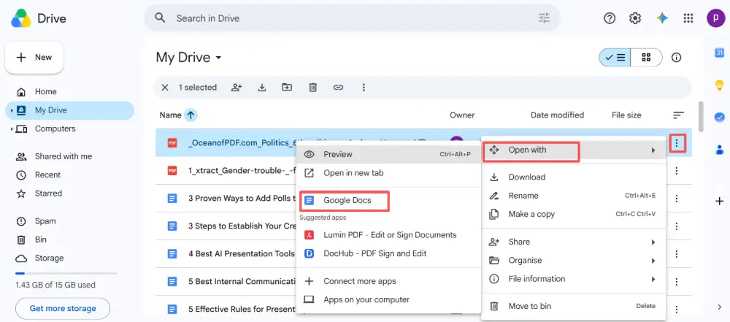Click the storage usage progress bar
Screen dimensions: 730x322
coord(66,274)
